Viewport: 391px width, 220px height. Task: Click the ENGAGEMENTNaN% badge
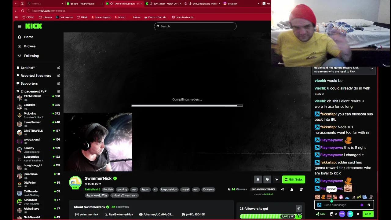[x=263, y=189]
